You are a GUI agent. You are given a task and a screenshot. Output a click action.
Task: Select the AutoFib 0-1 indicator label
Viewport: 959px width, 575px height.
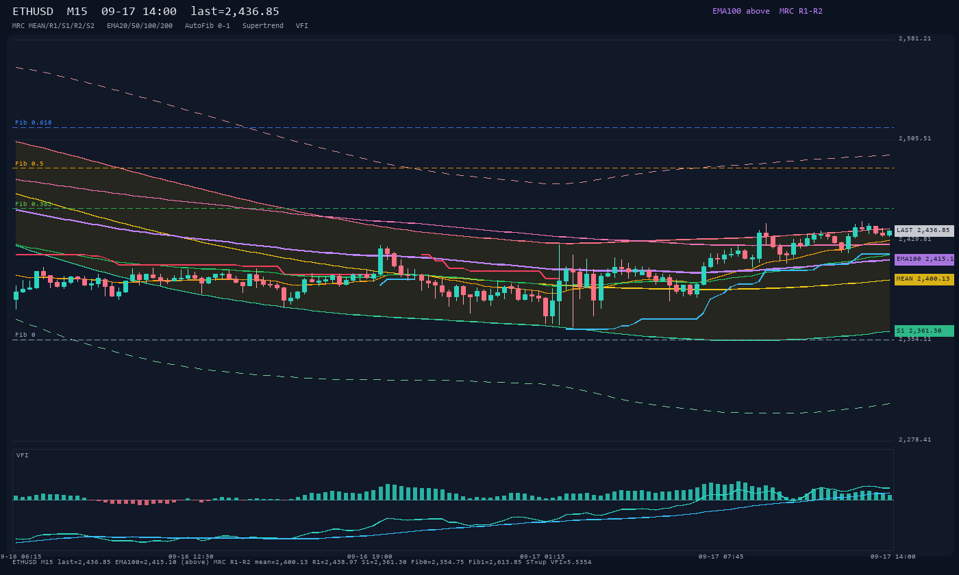point(208,26)
